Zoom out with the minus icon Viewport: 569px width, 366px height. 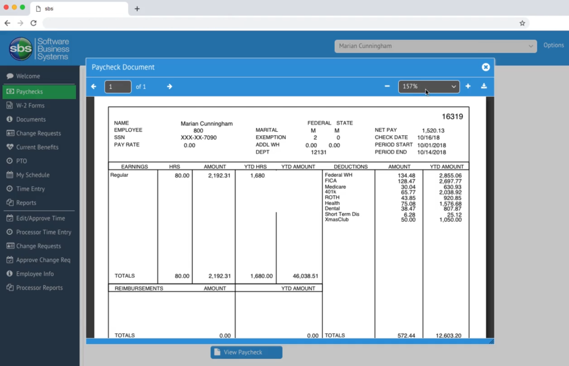(386, 86)
